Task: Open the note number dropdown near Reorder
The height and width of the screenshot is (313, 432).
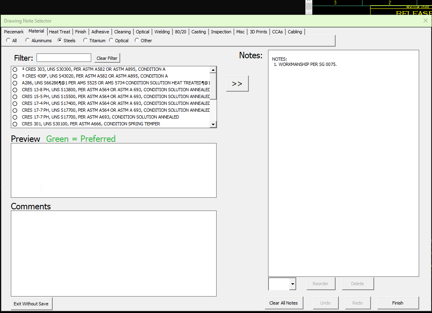Action: coord(292,284)
